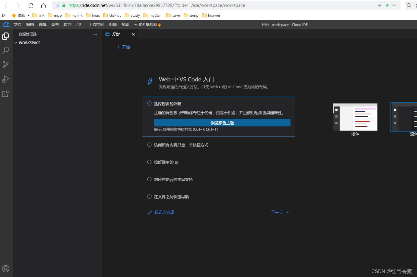417x277 pixels.
Task: Open the Search view in activity bar
Action: tap(6, 50)
